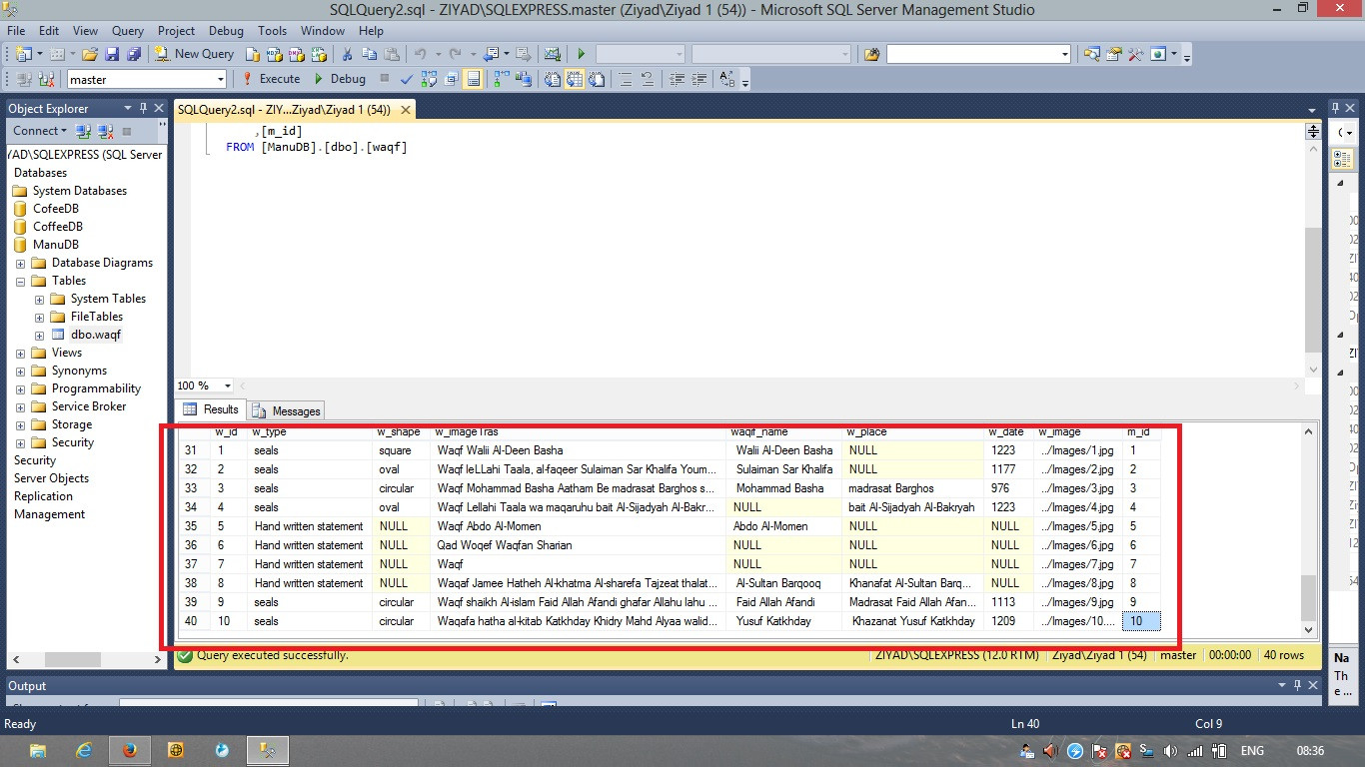Click the Save All icon
This screenshot has height=767, width=1365.
(133, 54)
